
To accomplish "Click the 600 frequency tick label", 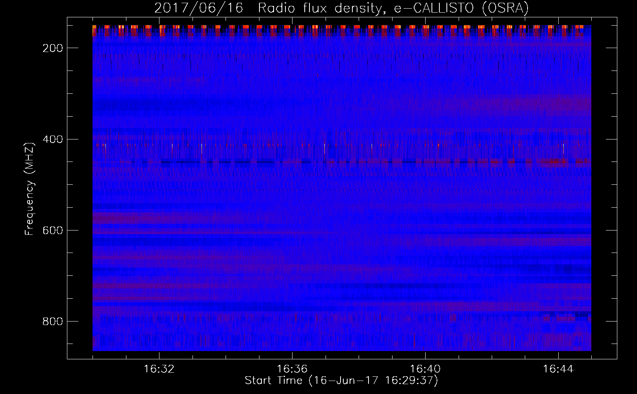I will click(x=53, y=230).
